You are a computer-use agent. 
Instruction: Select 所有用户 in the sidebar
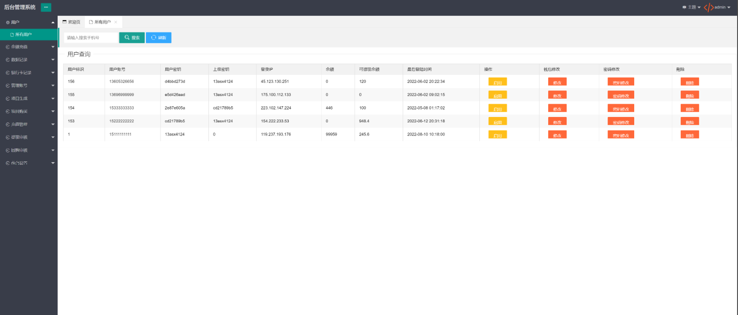click(24, 35)
